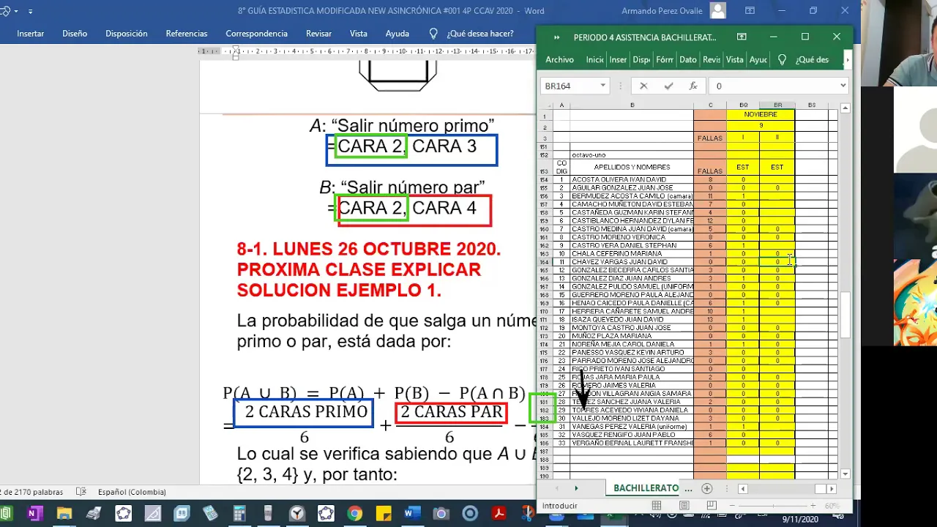Screen dimensions: 937x527
Task: Expand Excel formula bar arrow
Action: [843, 86]
